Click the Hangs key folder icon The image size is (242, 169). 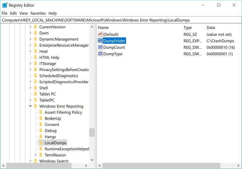point(41,137)
